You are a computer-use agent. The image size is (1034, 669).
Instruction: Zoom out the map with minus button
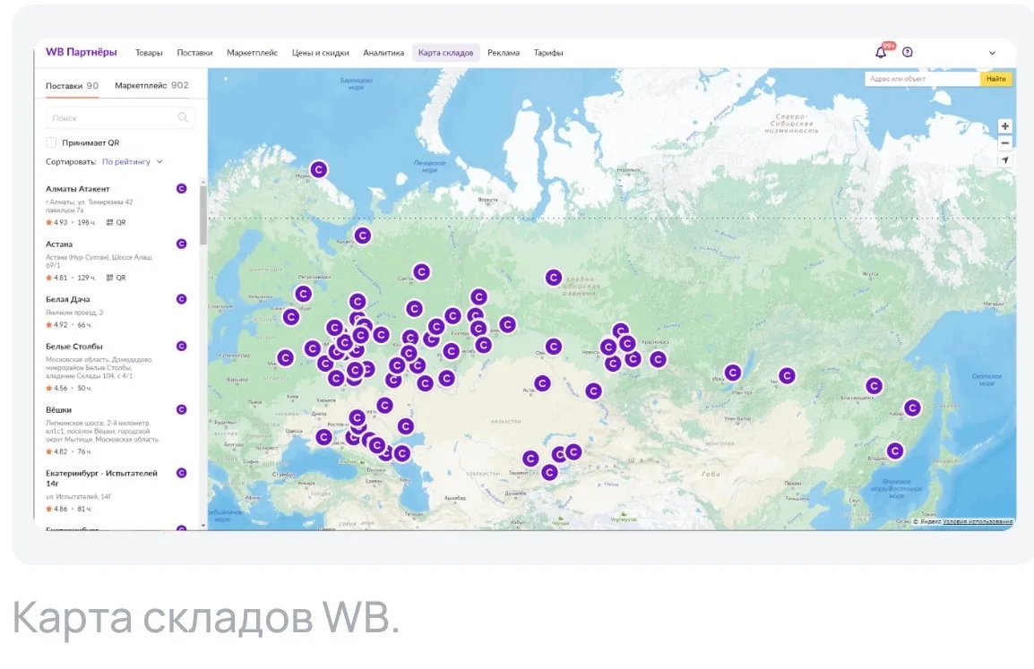pyautogui.click(x=1005, y=143)
